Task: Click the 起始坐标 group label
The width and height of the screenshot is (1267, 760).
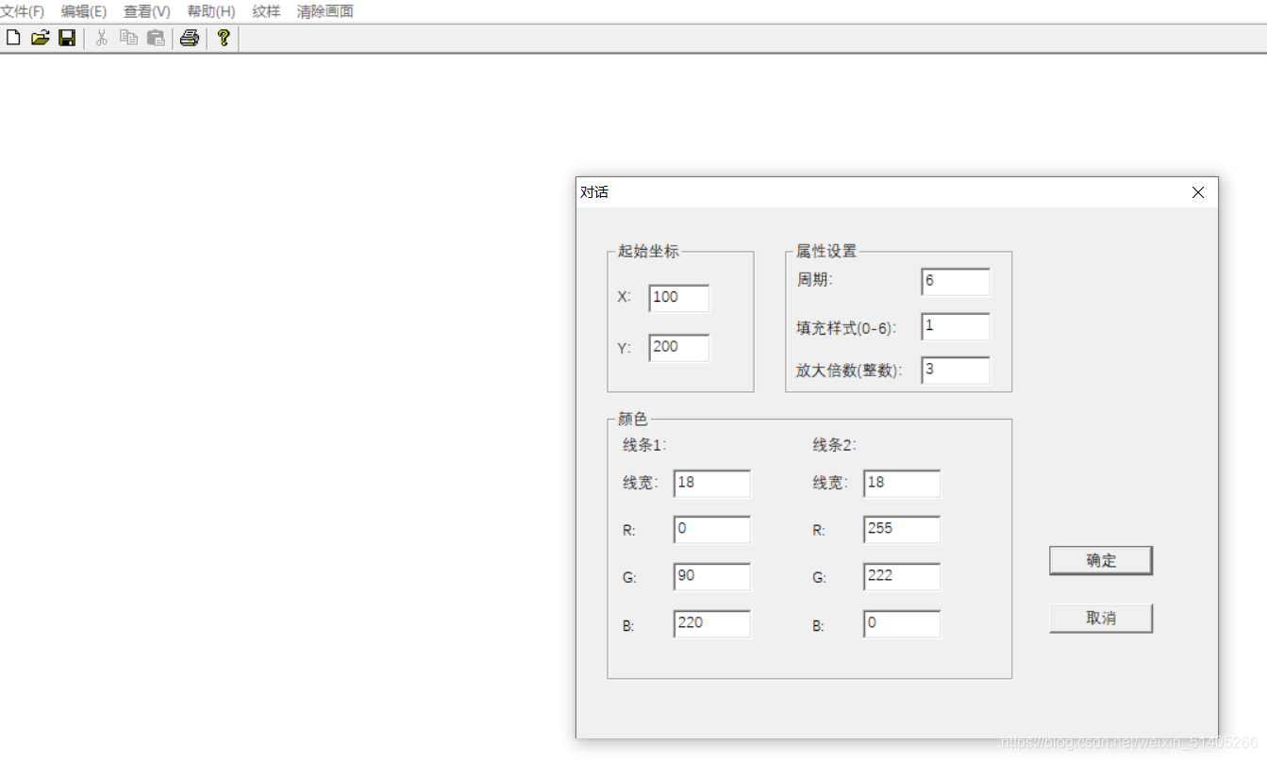Action: [648, 252]
